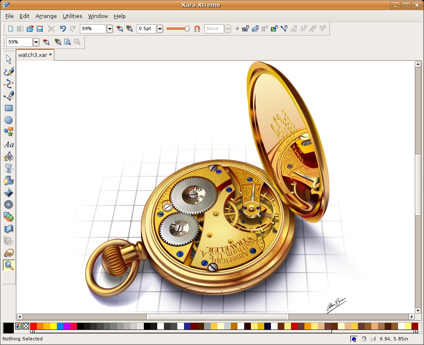Image resolution: width=424 pixels, height=345 pixels.
Task: Select the Fill tool
Action: coord(8,156)
